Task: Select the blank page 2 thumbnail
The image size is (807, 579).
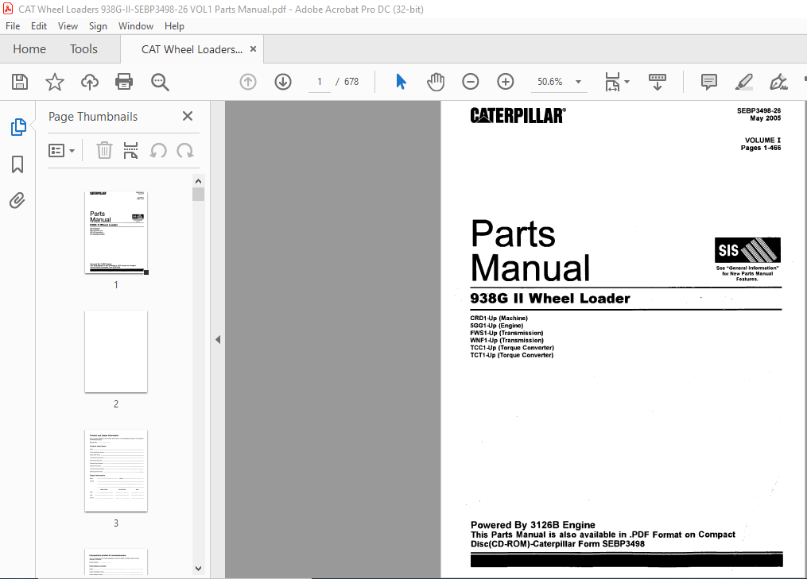Action: point(116,352)
